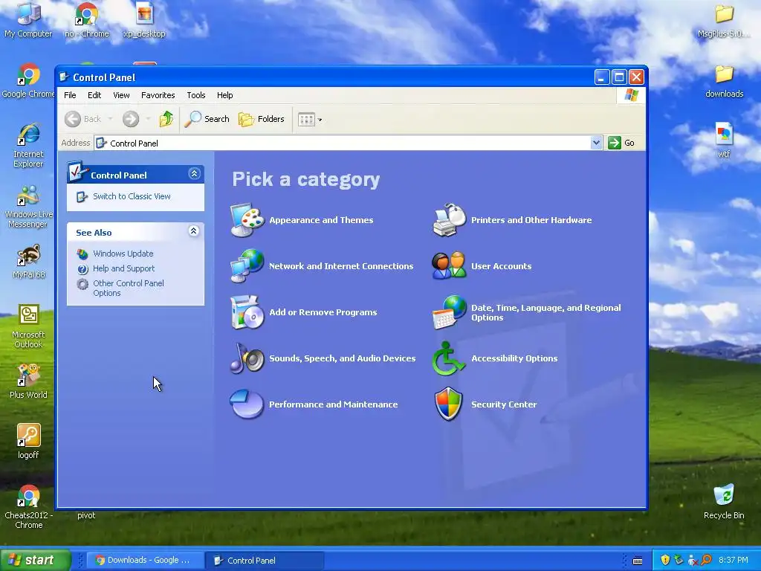
Task: Select MyPal 68 desktop icon
Action: 29,261
